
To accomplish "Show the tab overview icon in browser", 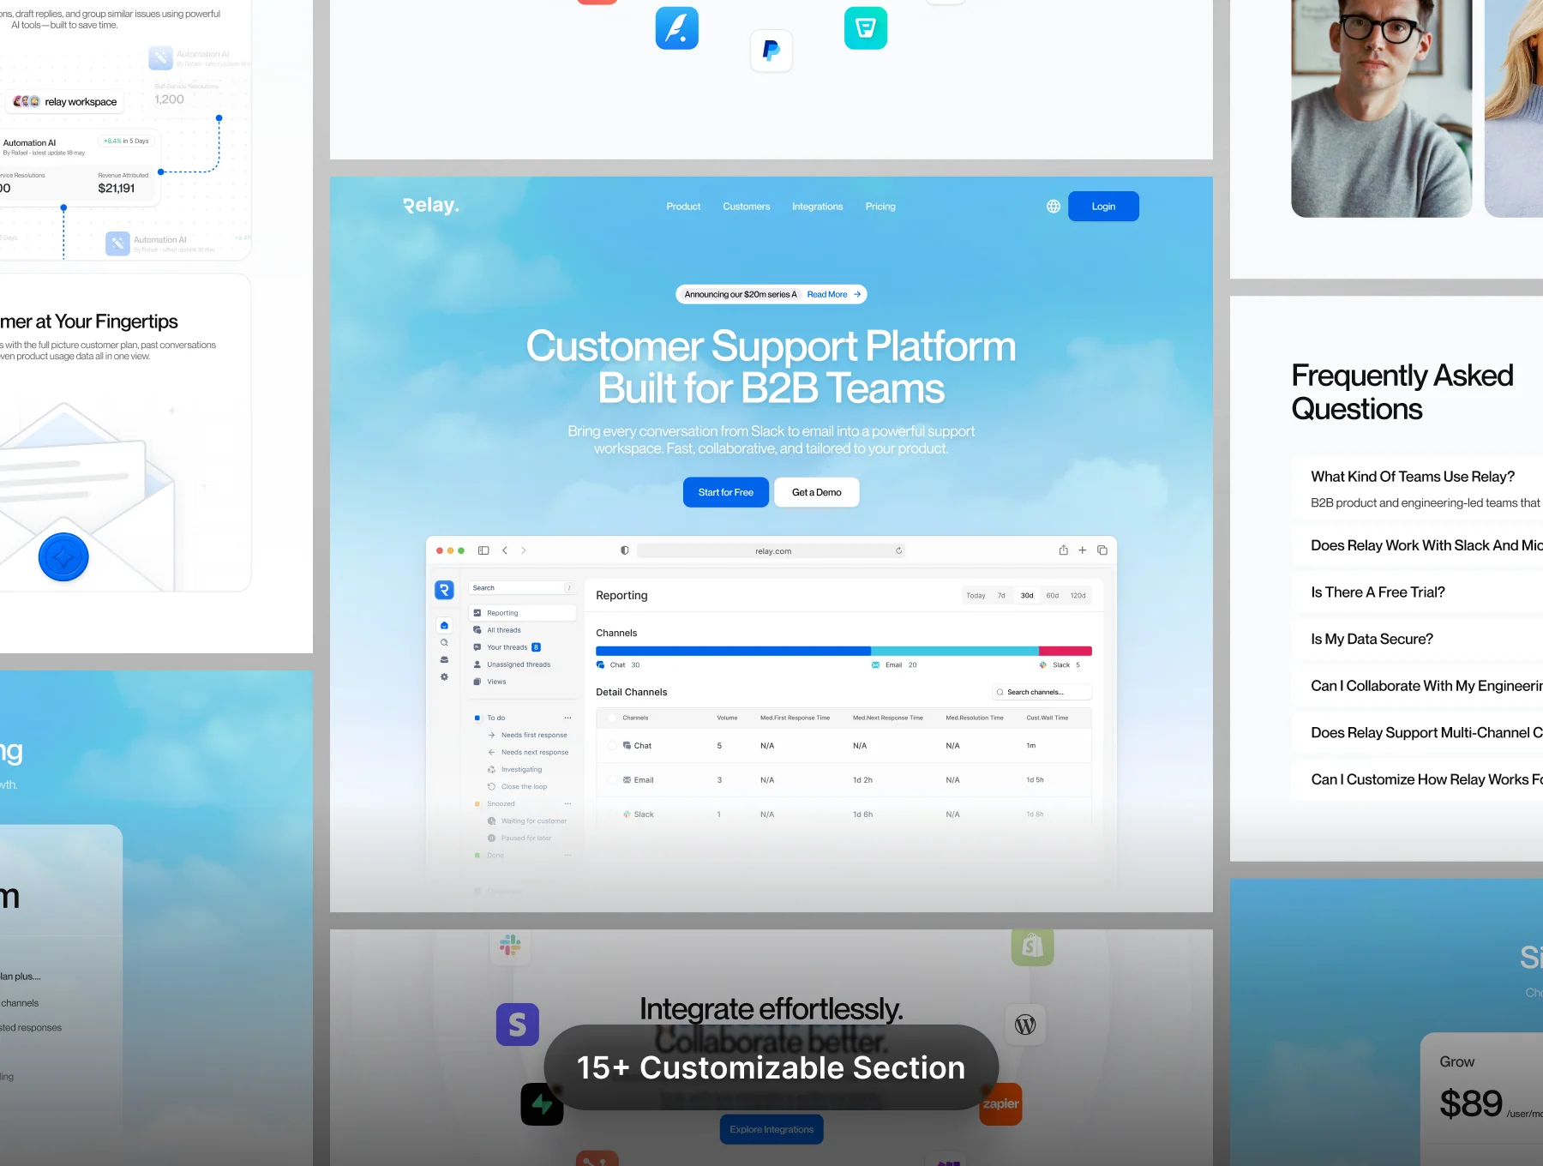I will click(x=1102, y=550).
